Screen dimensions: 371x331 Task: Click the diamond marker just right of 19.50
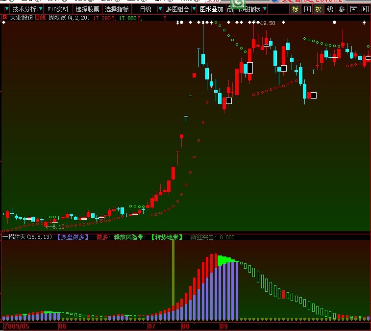click(x=283, y=23)
